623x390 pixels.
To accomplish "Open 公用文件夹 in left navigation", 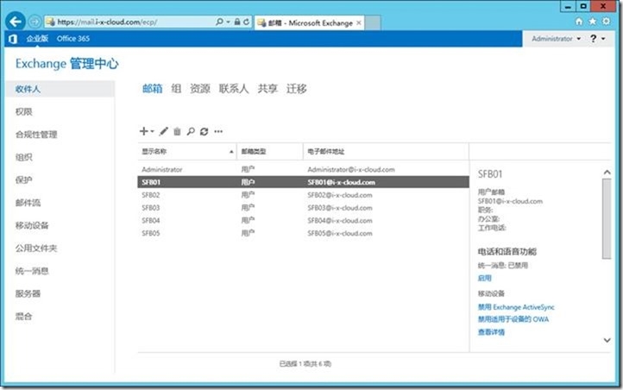I will click(x=36, y=248).
